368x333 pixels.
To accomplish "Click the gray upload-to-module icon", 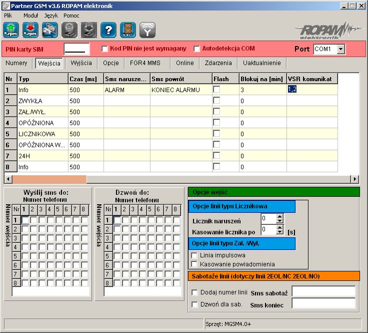I will point(69,30).
